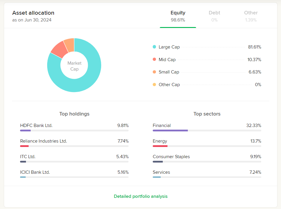Click the Services sector label
The image size is (281, 209).
(x=161, y=172)
